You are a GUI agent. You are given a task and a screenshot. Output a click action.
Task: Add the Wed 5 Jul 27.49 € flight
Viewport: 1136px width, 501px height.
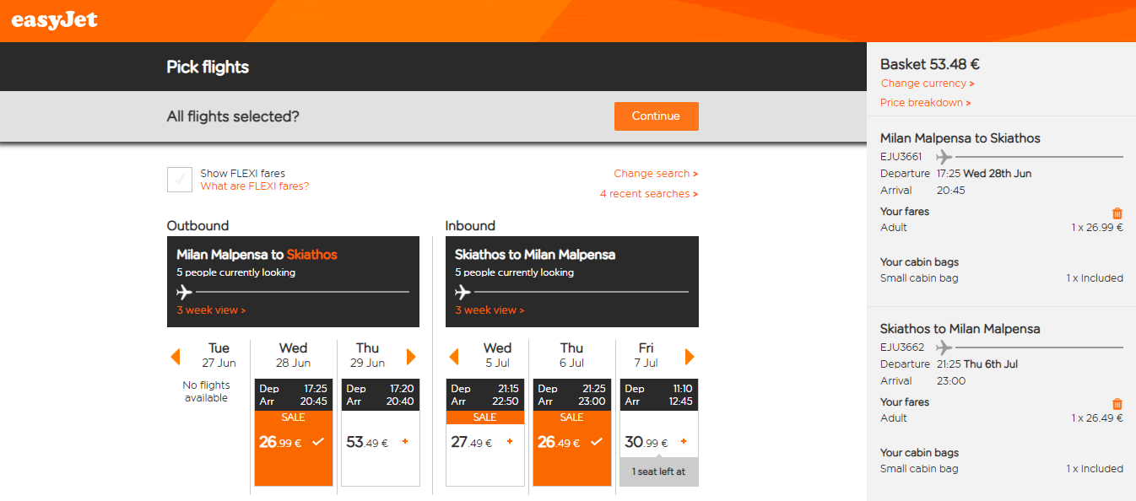(x=484, y=442)
